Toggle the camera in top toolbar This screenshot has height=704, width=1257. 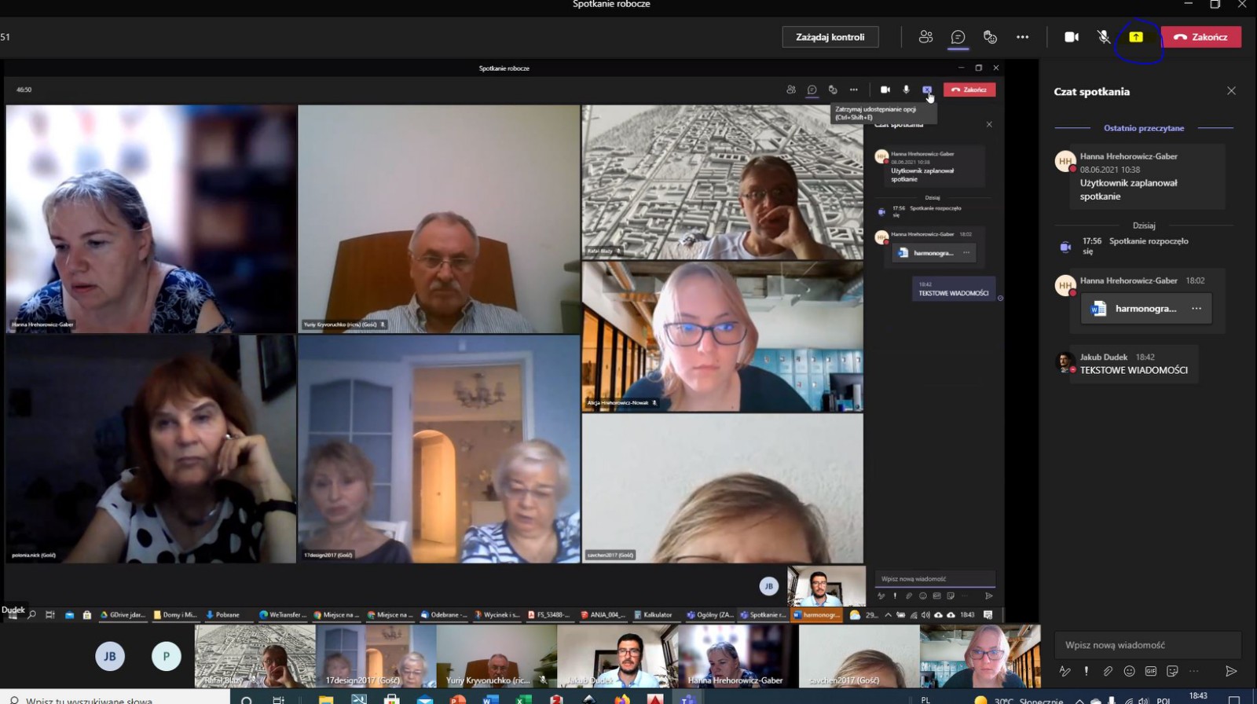[1072, 37]
